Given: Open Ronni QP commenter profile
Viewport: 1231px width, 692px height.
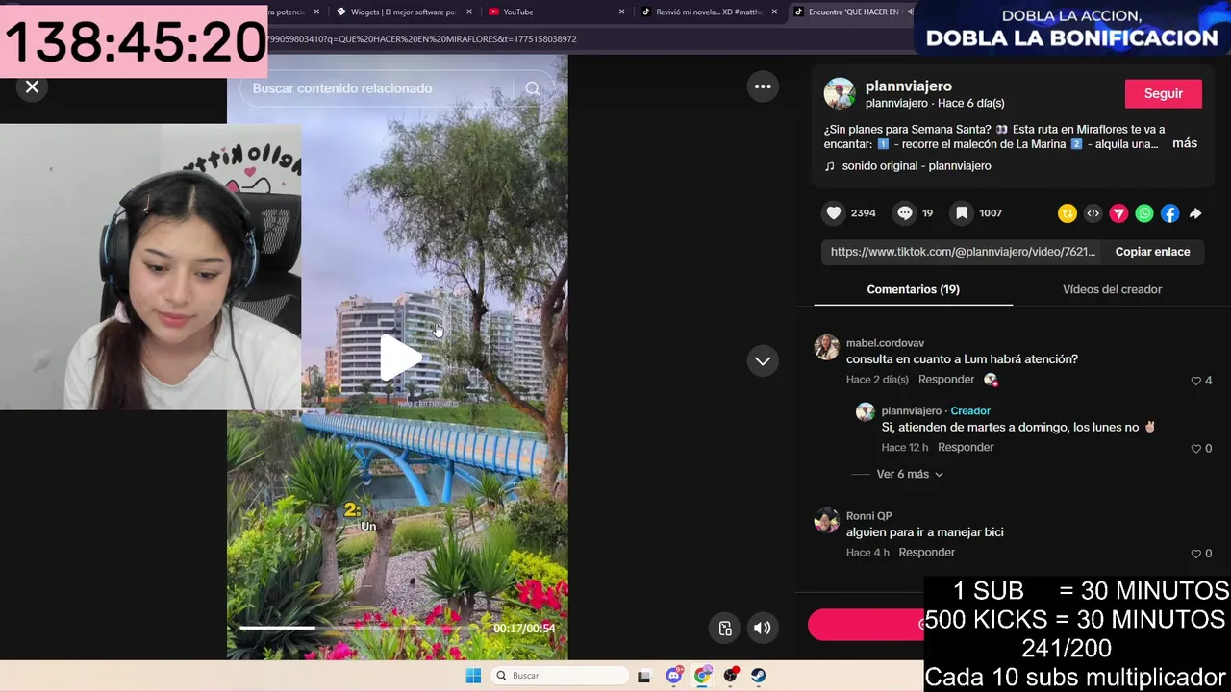Looking at the screenshot, I should tap(868, 516).
